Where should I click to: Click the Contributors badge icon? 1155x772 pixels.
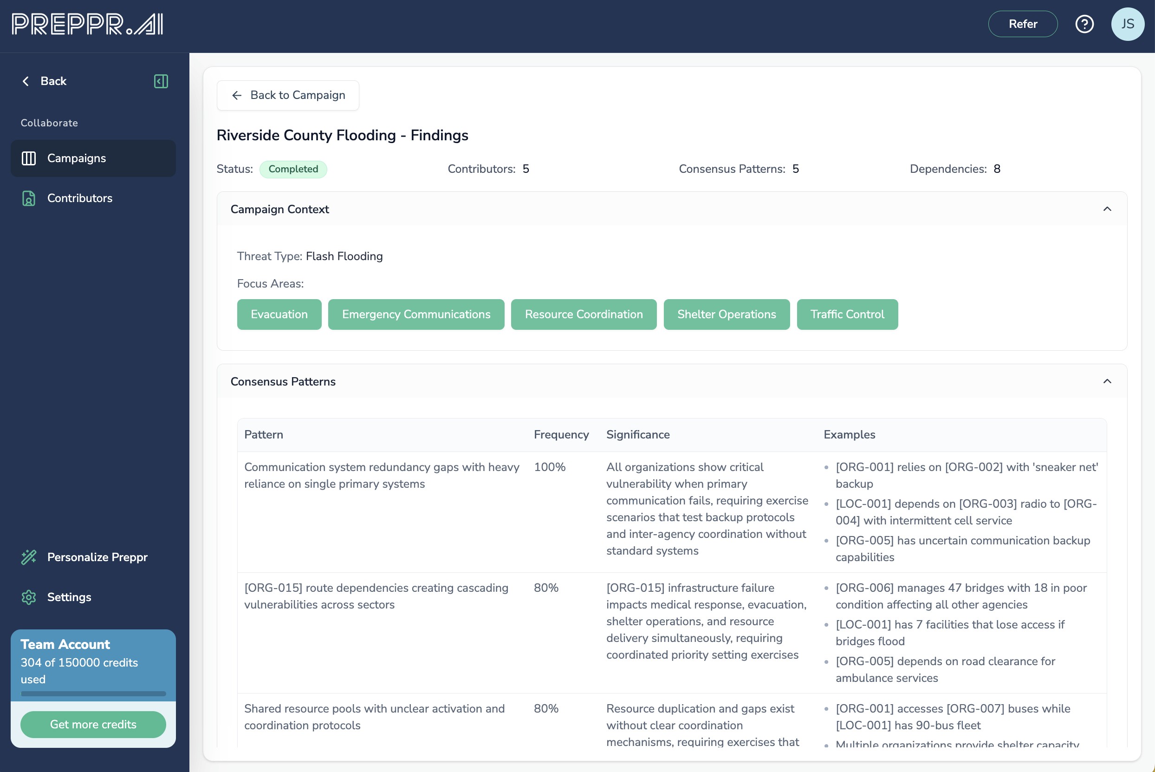click(28, 198)
